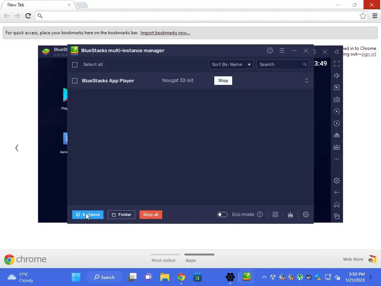The width and height of the screenshot is (381, 286).
Task: Expand BlueStacks App Player row options
Action: tap(307, 80)
